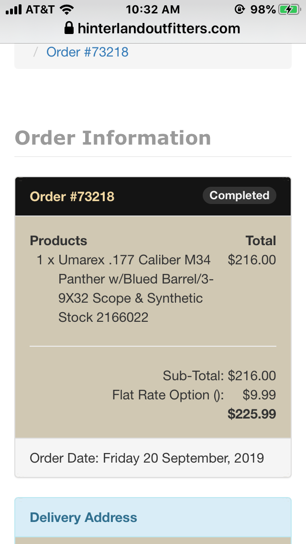306x544 pixels.
Task: Tap the Delivery Address panel header
Action: pos(153,517)
